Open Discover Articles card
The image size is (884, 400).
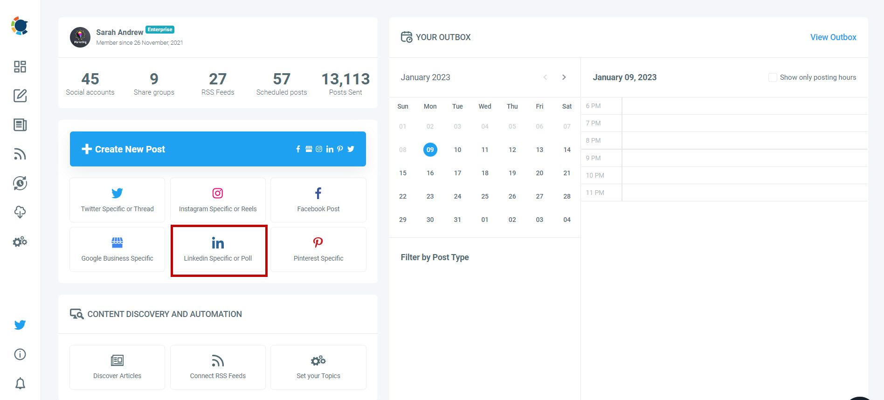coord(117,367)
